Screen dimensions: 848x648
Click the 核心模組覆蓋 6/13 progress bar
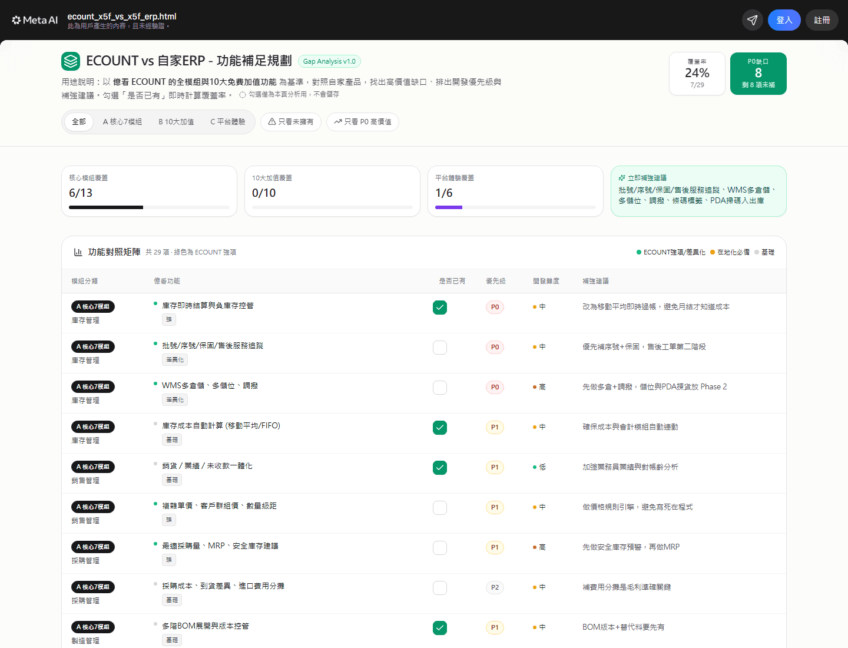pos(149,207)
